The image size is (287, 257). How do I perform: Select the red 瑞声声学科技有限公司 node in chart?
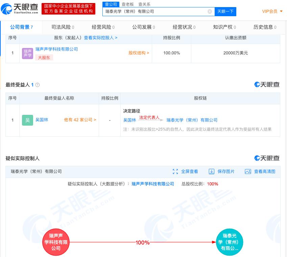pos(56,242)
